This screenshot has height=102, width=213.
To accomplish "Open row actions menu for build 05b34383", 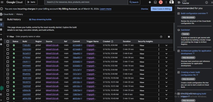I will (x=159, y=50).
